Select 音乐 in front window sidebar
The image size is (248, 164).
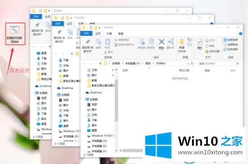92,125
